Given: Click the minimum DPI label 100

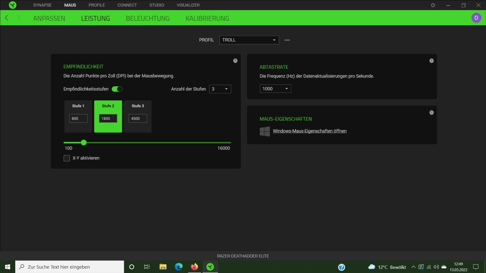Looking at the screenshot, I should [68, 148].
